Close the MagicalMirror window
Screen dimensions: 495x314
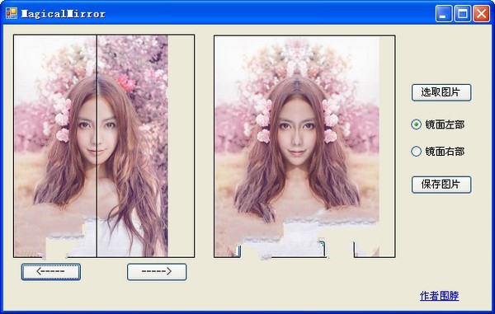[x=482, y=13]
